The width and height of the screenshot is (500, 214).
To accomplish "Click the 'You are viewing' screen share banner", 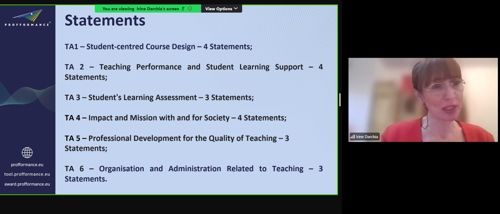I will coord(140,9).
